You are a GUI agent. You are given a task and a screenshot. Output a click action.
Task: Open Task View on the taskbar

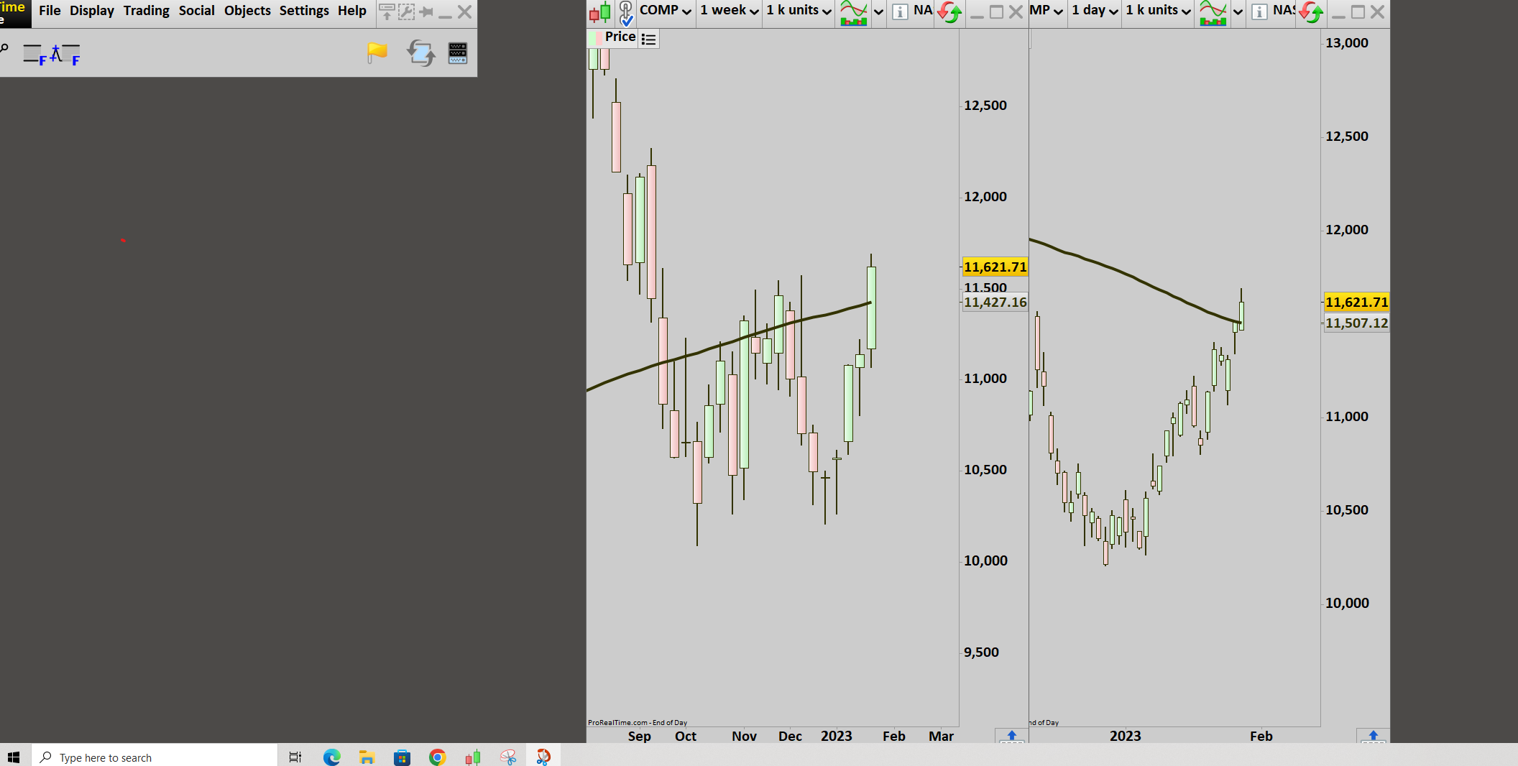pyautogui.click(x=295, y=757)
